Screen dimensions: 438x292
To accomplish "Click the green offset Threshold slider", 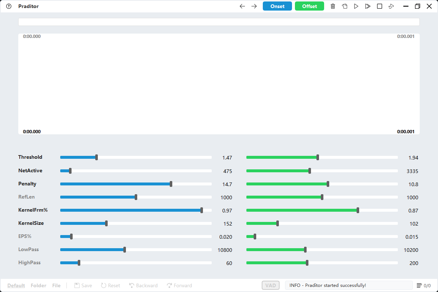I will click(x=322, y=157).
